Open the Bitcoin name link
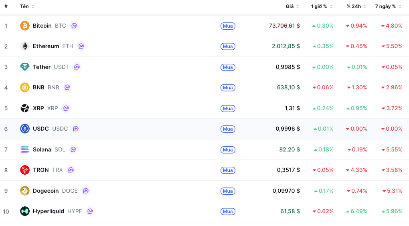The width and height of the screenshot is (409, 226). click(x=42, y=26)
